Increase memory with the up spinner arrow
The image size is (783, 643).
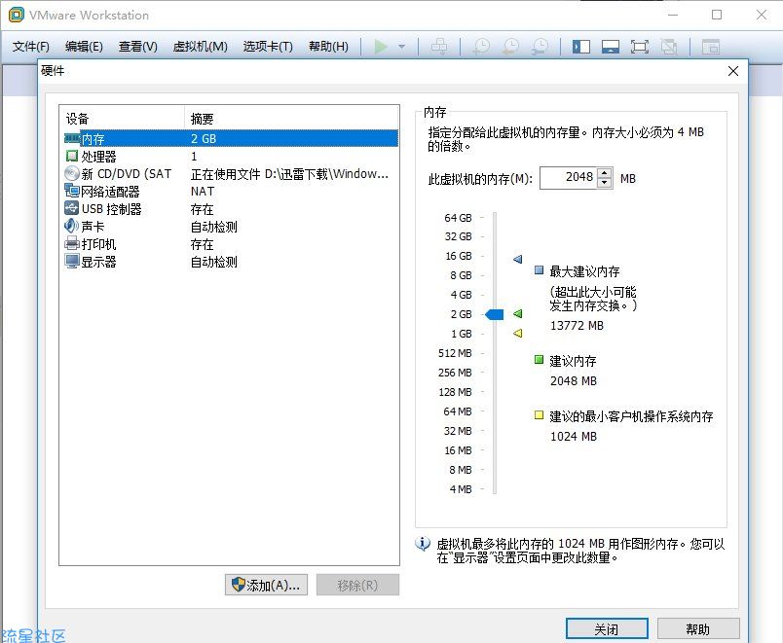(x=605, y=172)
